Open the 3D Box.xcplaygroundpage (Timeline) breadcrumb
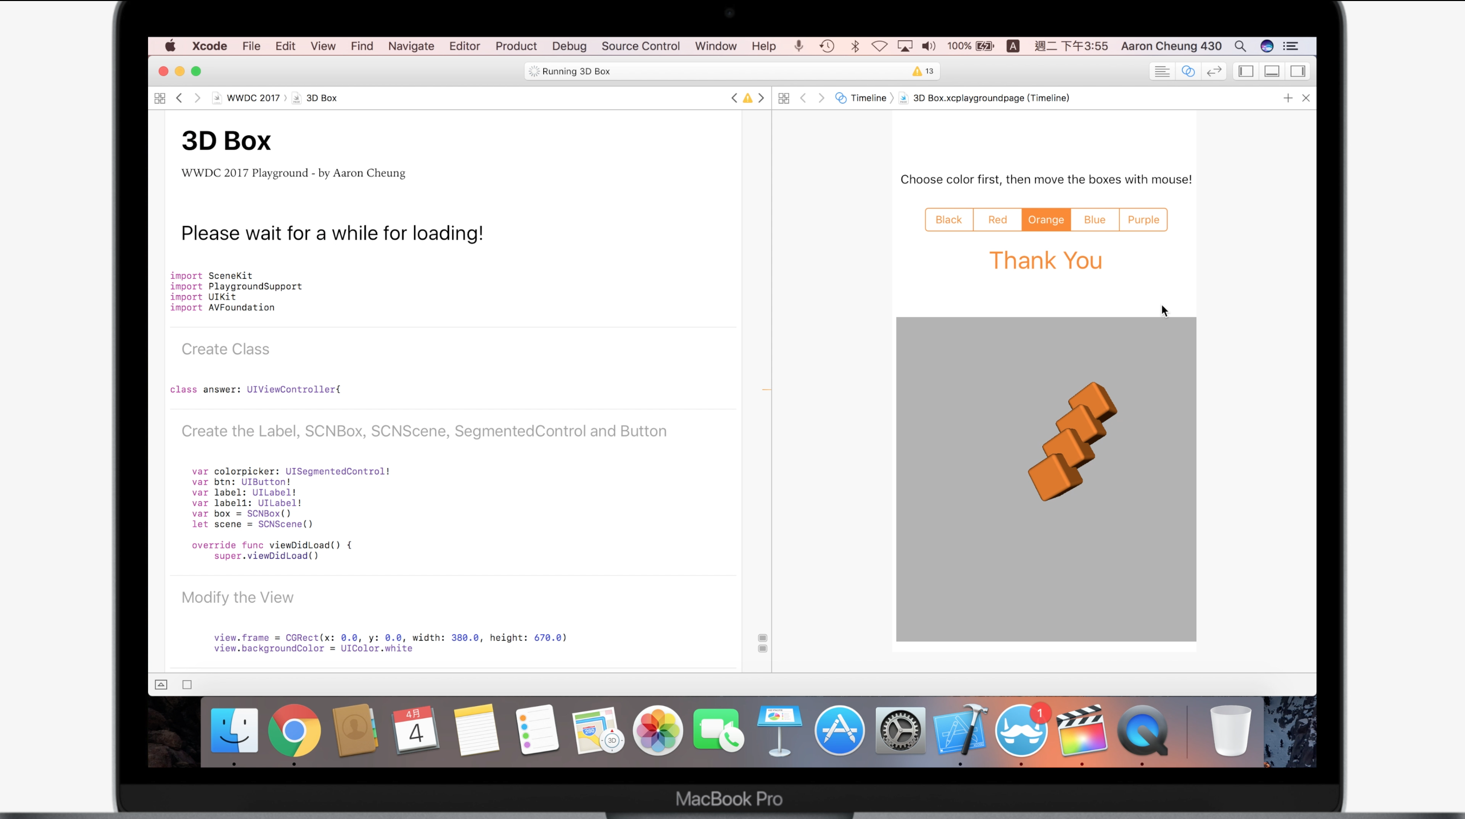 (x=990, y=98)
